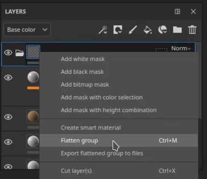Click the orange color bar under layer
This screenshot has width=207, height=179.
33,88
